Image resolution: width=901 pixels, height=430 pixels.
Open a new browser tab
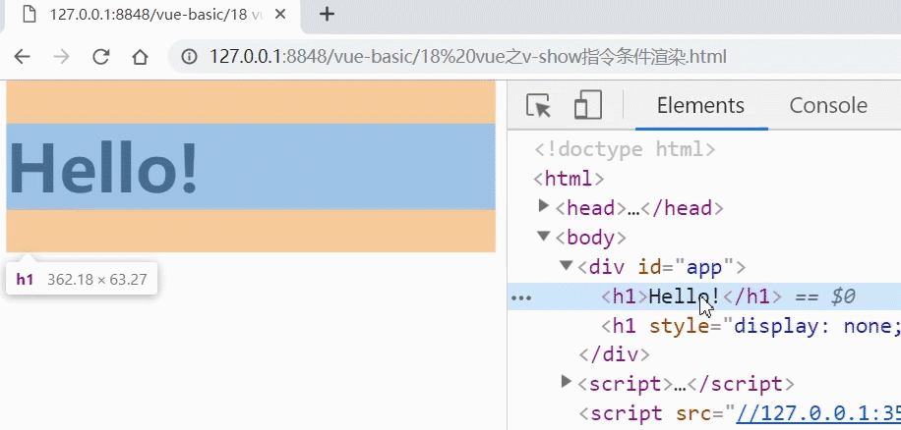pyautogui.click(x=327, y=15)
